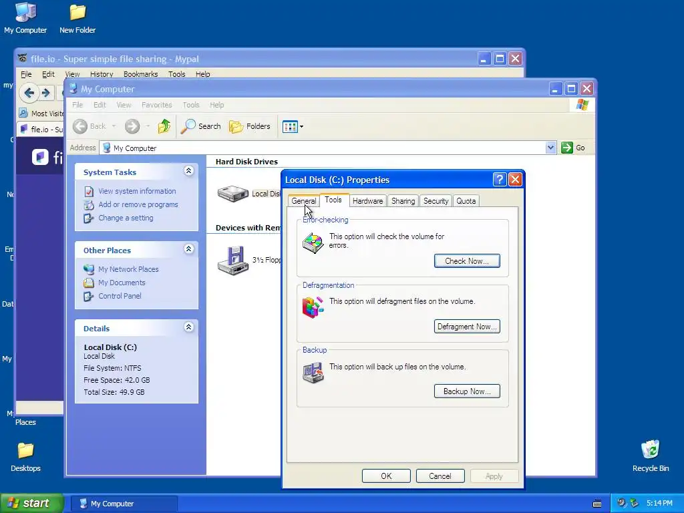This screenshot has width=684, height=513.
Task: Click the Mypal browser forward arrow
Action: [x=46, y=93]
